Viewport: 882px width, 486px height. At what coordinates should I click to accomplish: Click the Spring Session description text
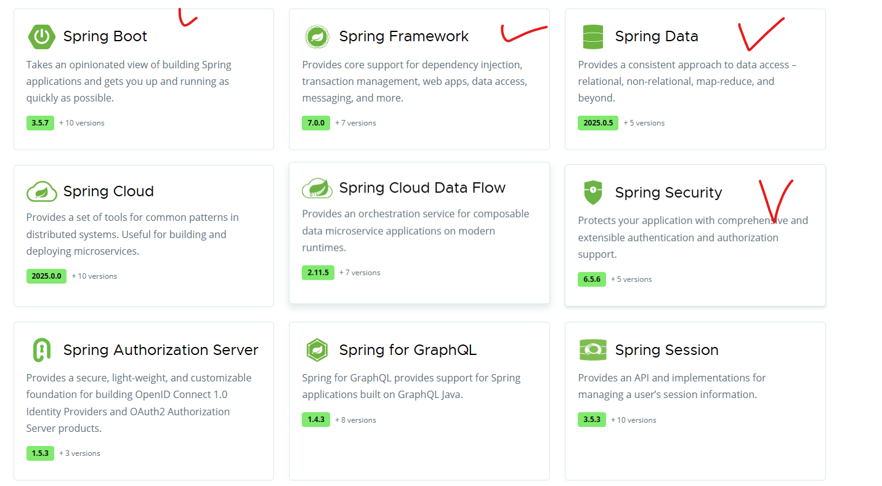pos(671,386)
